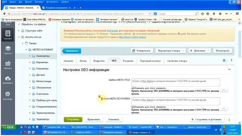Open META KEYWORDS template options button
The height and width of the screenshot is (136, 242).
(x=223, y=108)
